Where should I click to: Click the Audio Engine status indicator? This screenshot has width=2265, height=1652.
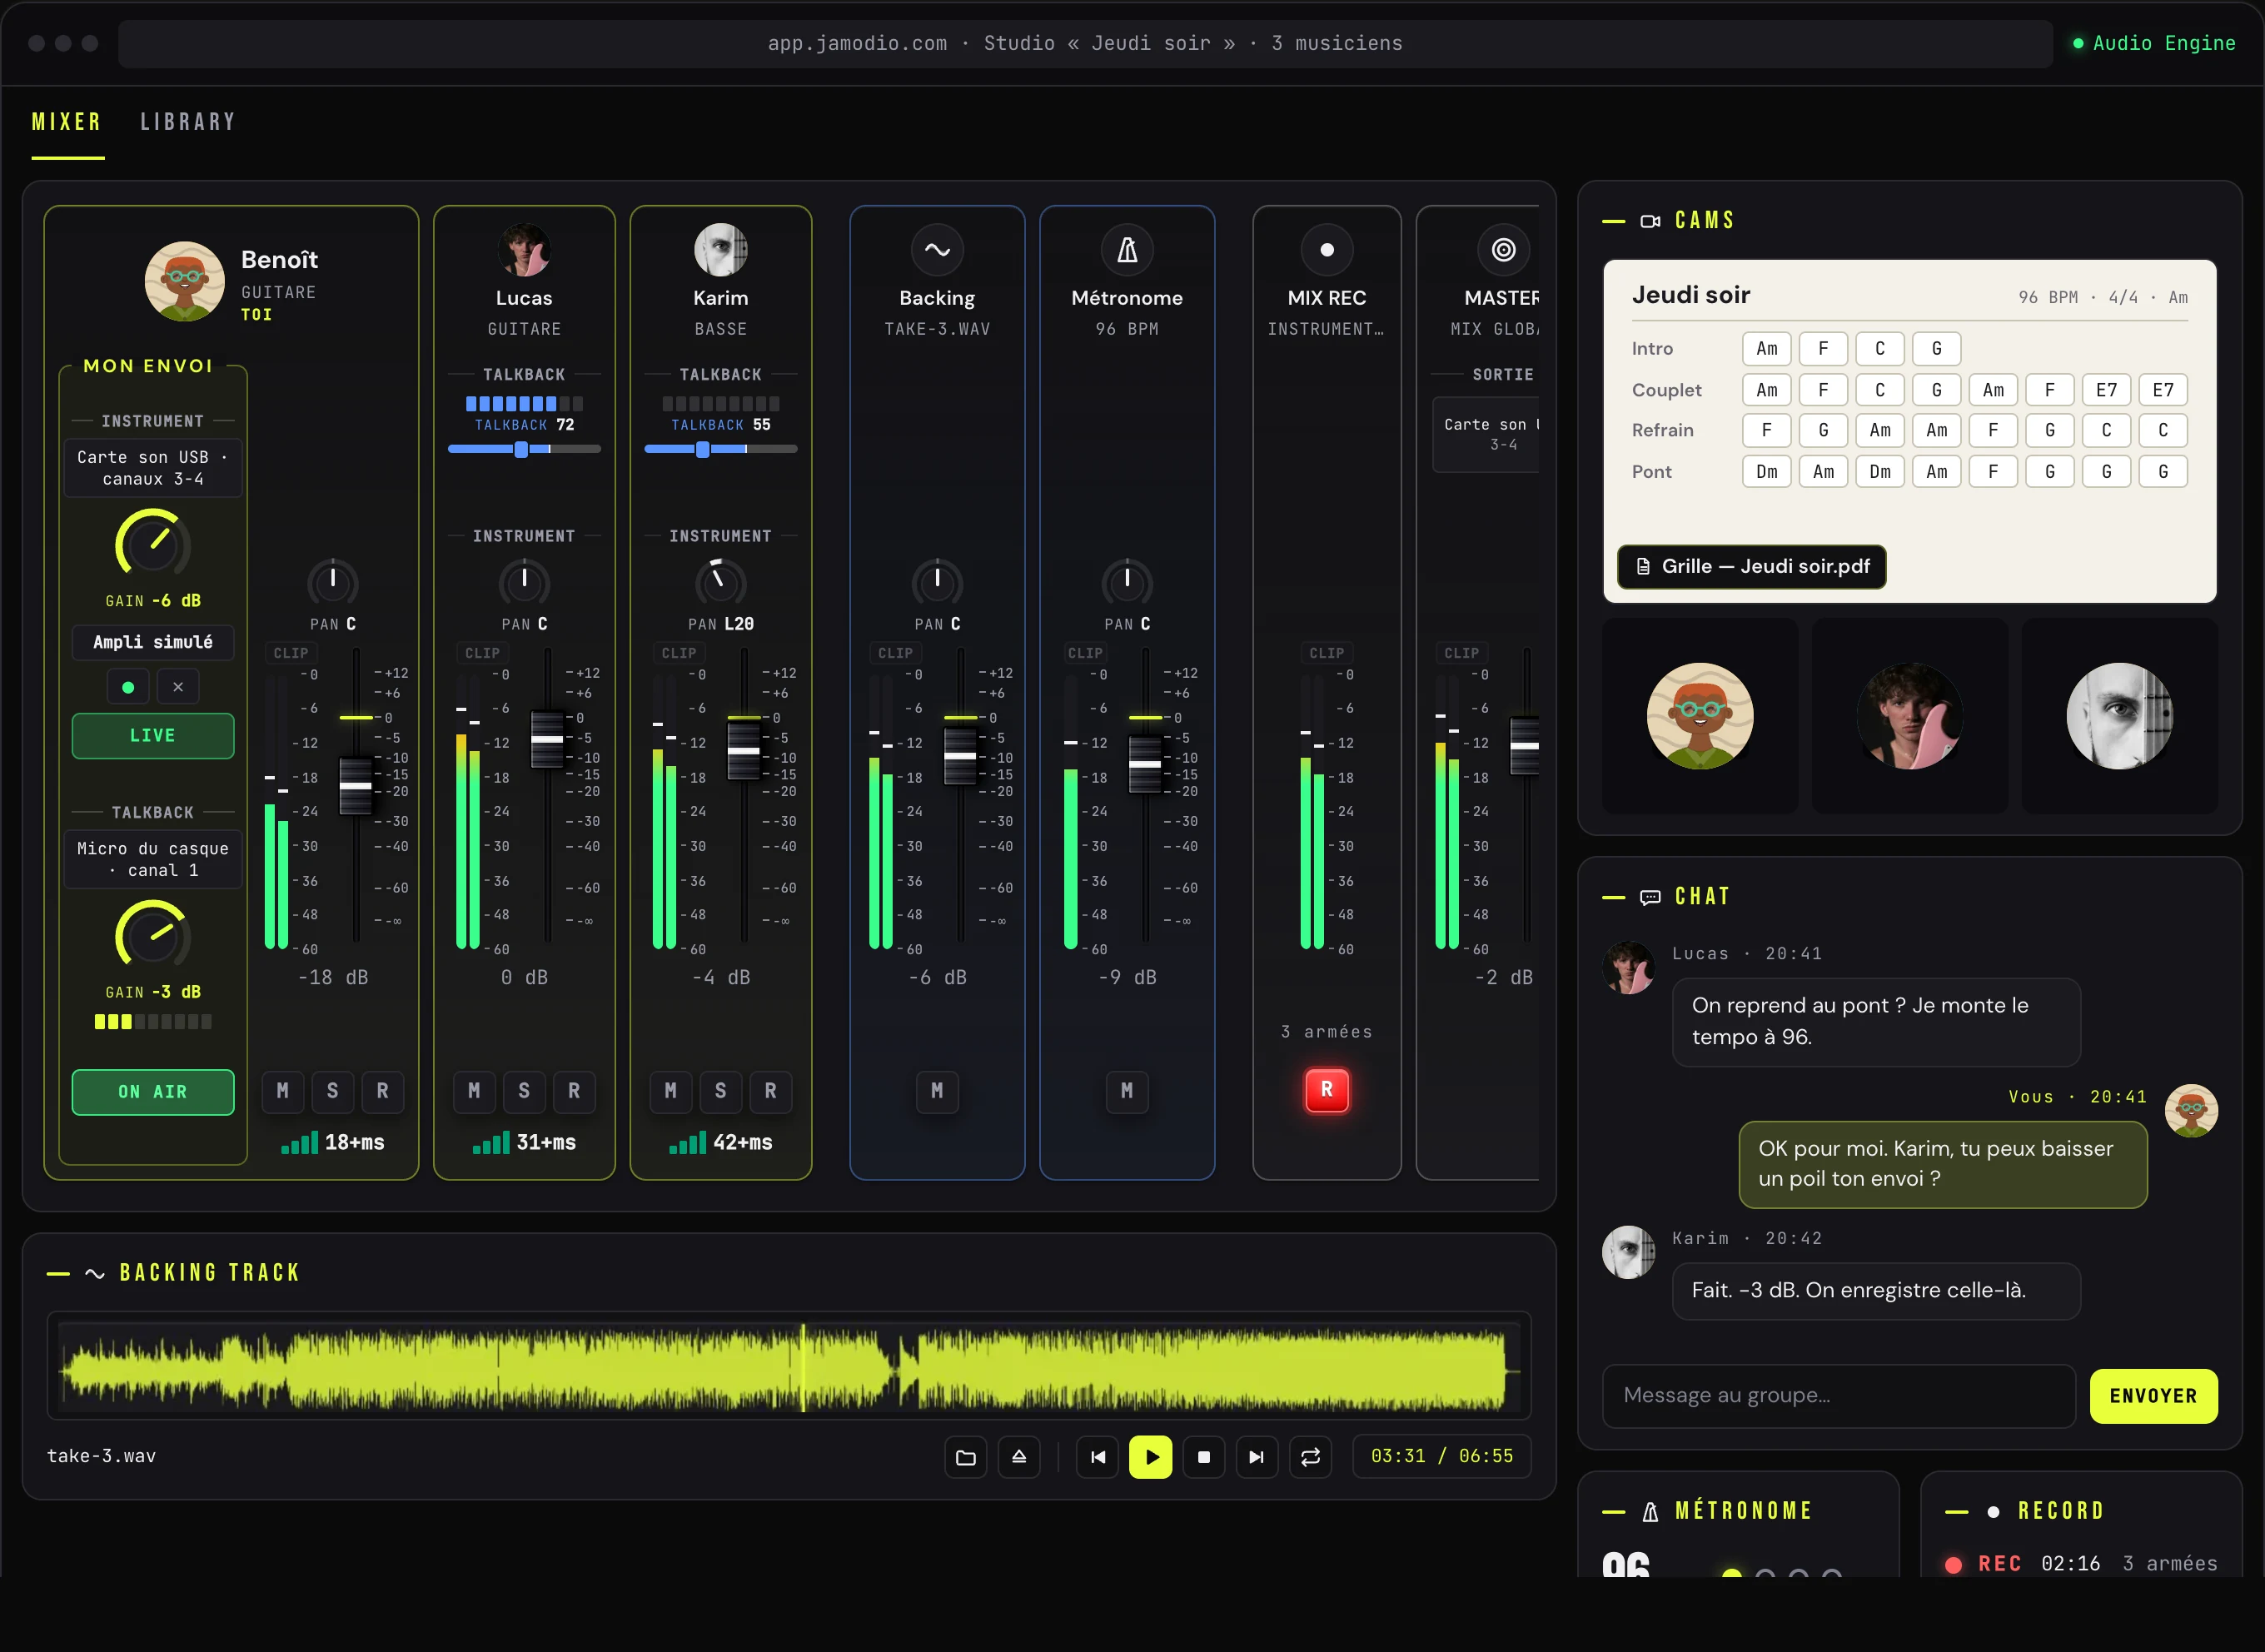coord(2154,43)
